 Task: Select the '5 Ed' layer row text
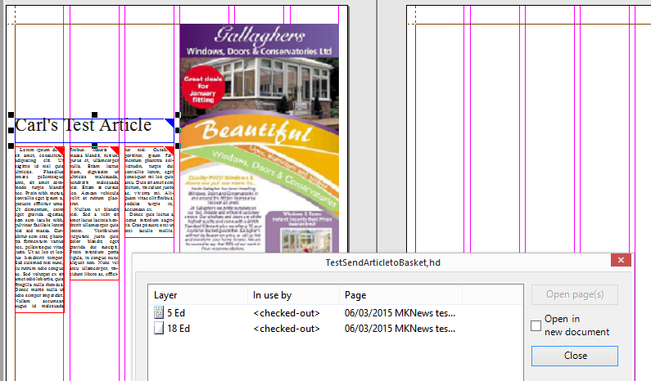point(176,313)
